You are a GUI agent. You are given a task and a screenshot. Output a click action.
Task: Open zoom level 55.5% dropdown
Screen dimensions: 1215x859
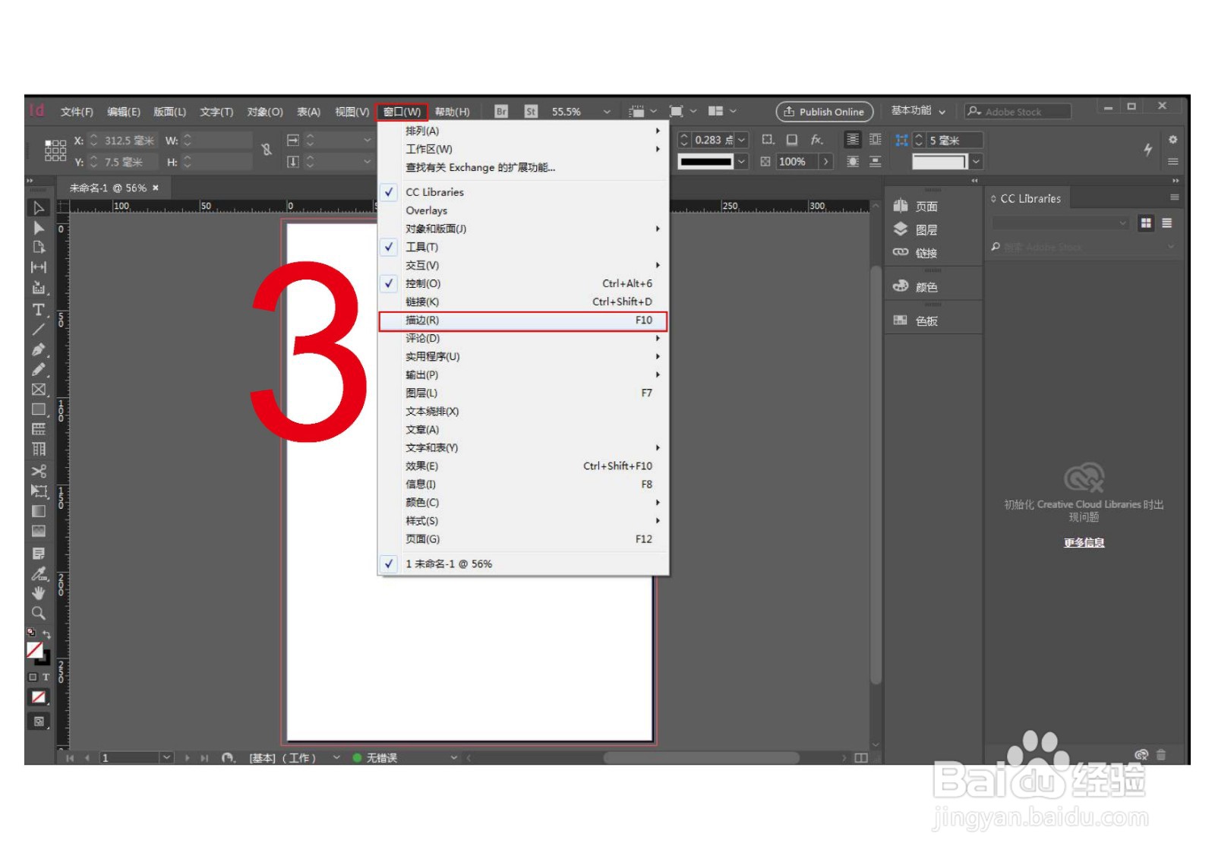coord(607,112)
